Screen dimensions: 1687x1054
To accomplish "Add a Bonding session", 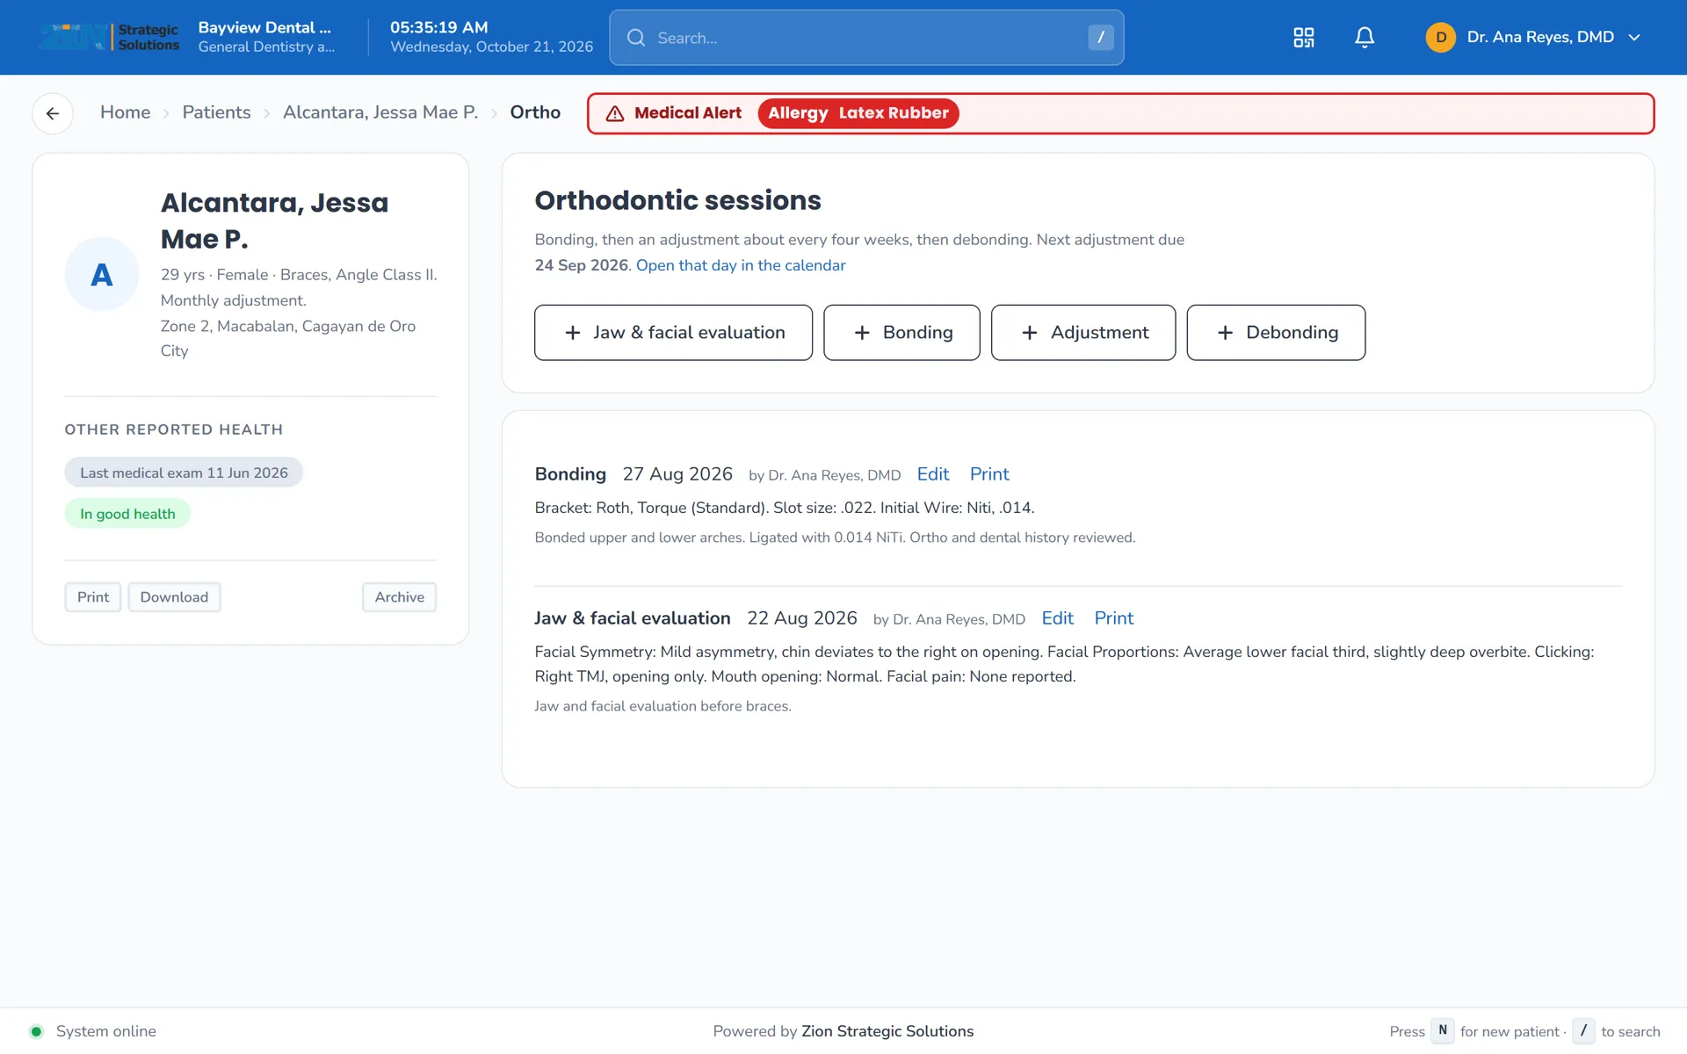I will tap(901, 333).
